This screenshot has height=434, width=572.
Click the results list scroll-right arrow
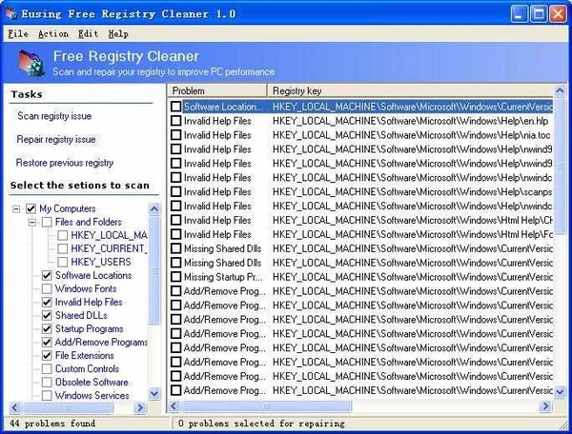point(545,405)
